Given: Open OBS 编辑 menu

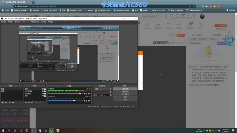Looking at the screenshot, I should click(10, 22).
